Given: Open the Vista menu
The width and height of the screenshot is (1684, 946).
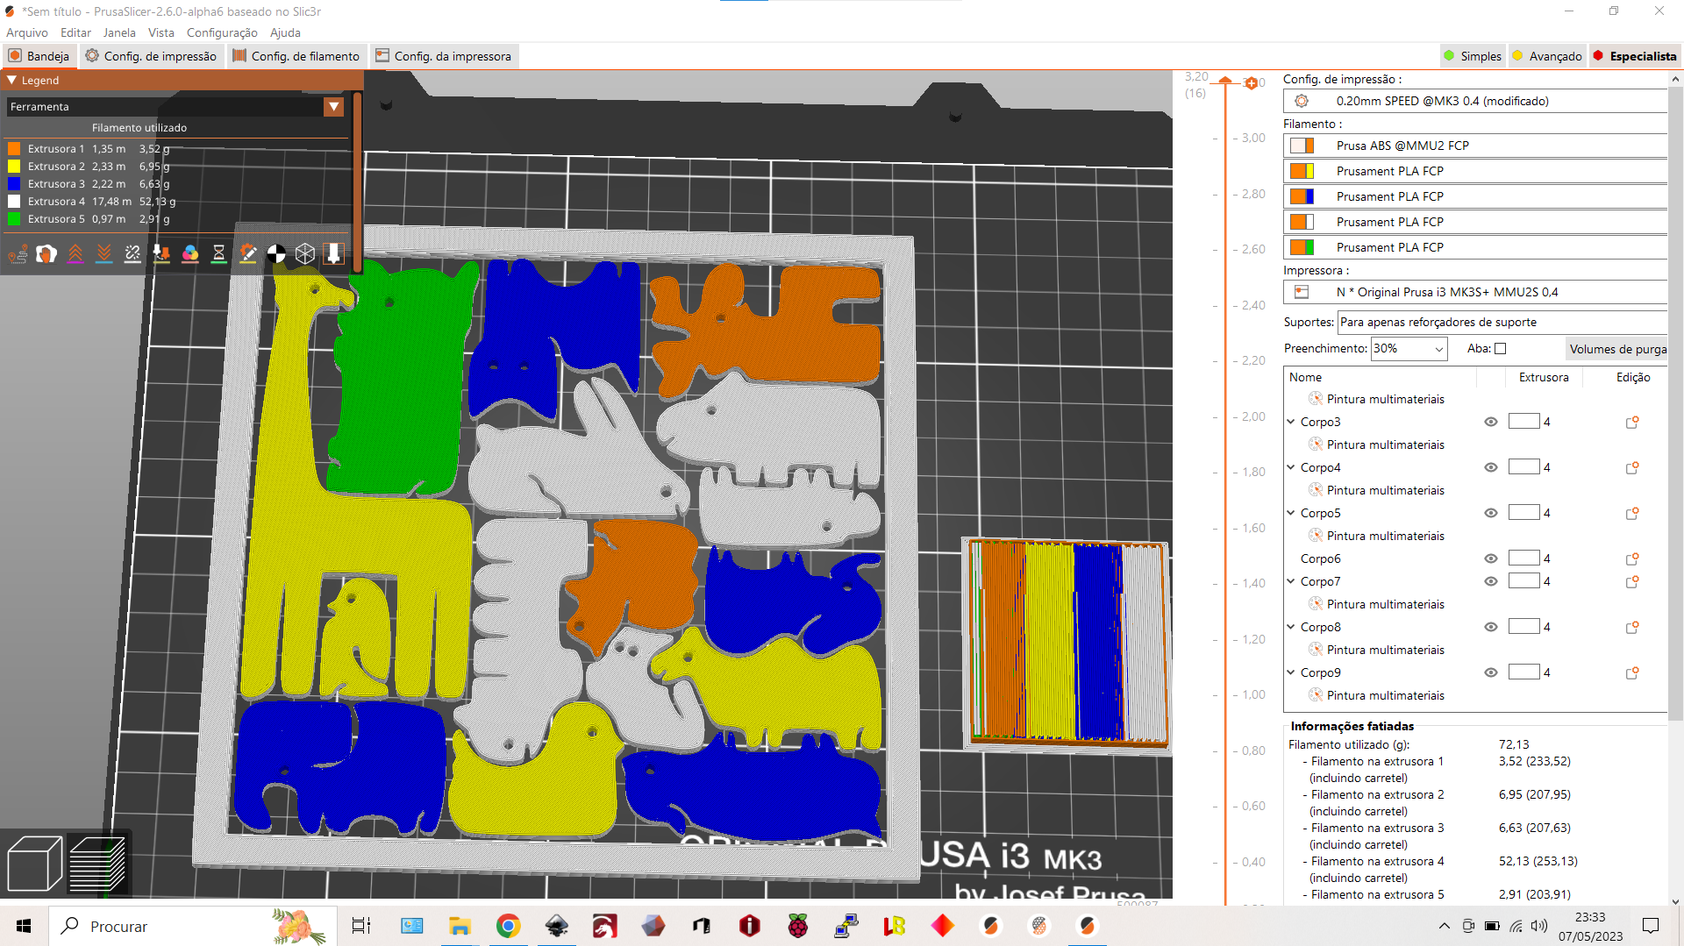Looking at the screenshot, I should [161, 32].
